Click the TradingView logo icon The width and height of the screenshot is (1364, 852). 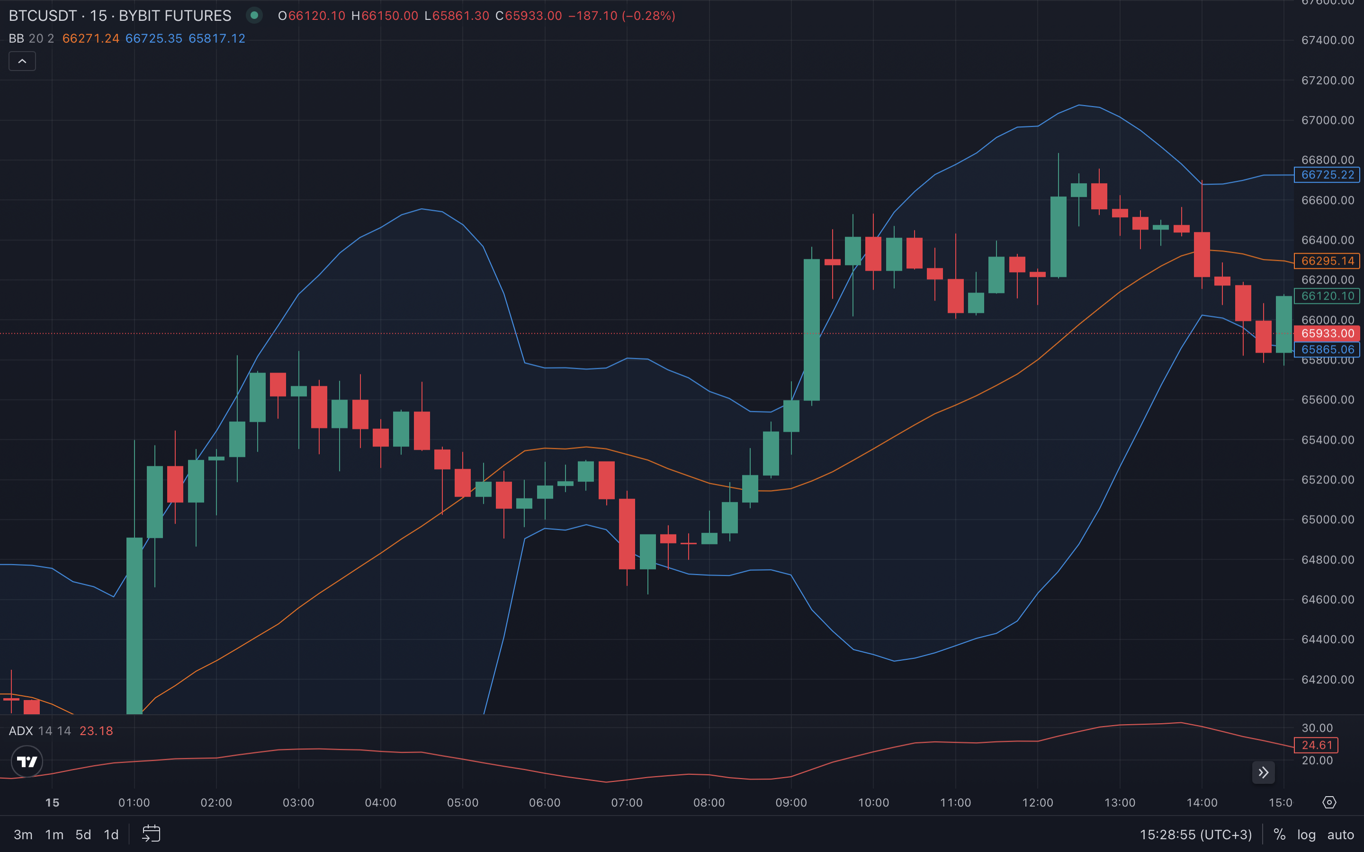tap(27, 762)
